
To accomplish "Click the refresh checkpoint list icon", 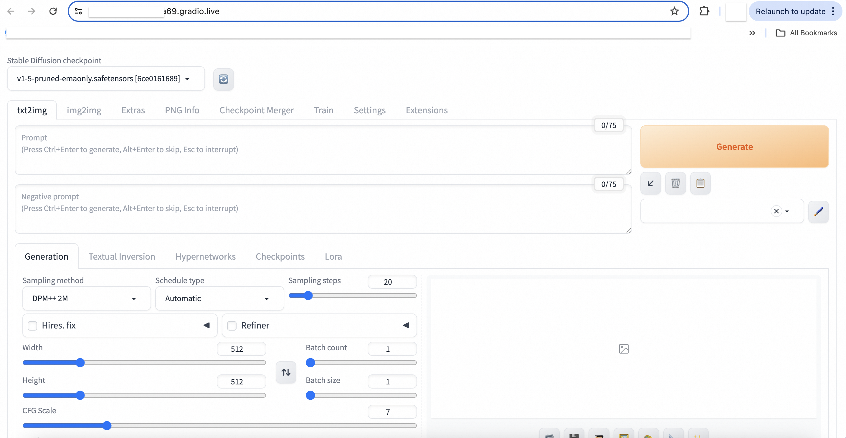I will (223, 79).
